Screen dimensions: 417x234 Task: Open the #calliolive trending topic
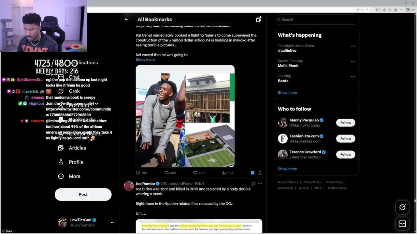(x=287, y=51)
